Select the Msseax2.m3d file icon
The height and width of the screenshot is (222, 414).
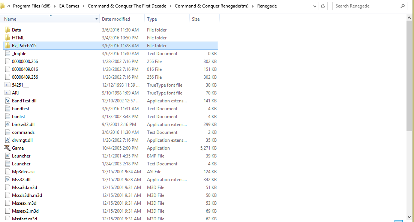click(x=7, y=211)
